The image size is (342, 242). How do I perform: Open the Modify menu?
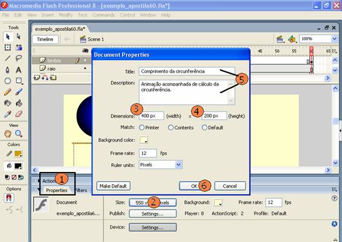pyautogui.click(x=66, y=15)
